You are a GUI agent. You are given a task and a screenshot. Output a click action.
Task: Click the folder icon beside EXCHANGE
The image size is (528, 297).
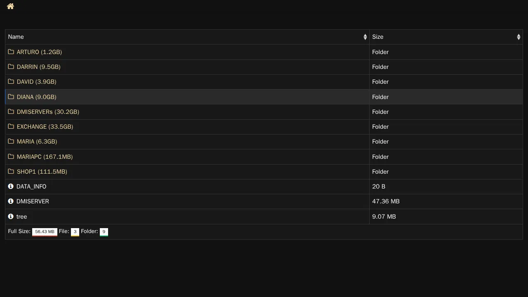[x=11, y=127]
